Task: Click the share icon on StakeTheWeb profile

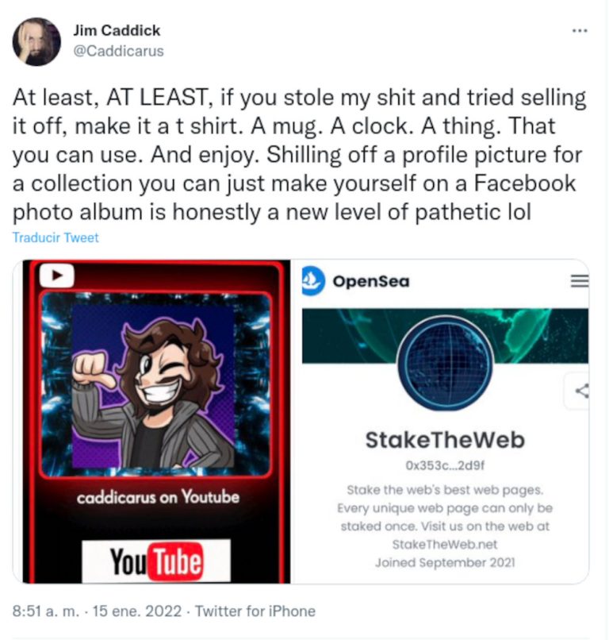Action: [582, 391]
